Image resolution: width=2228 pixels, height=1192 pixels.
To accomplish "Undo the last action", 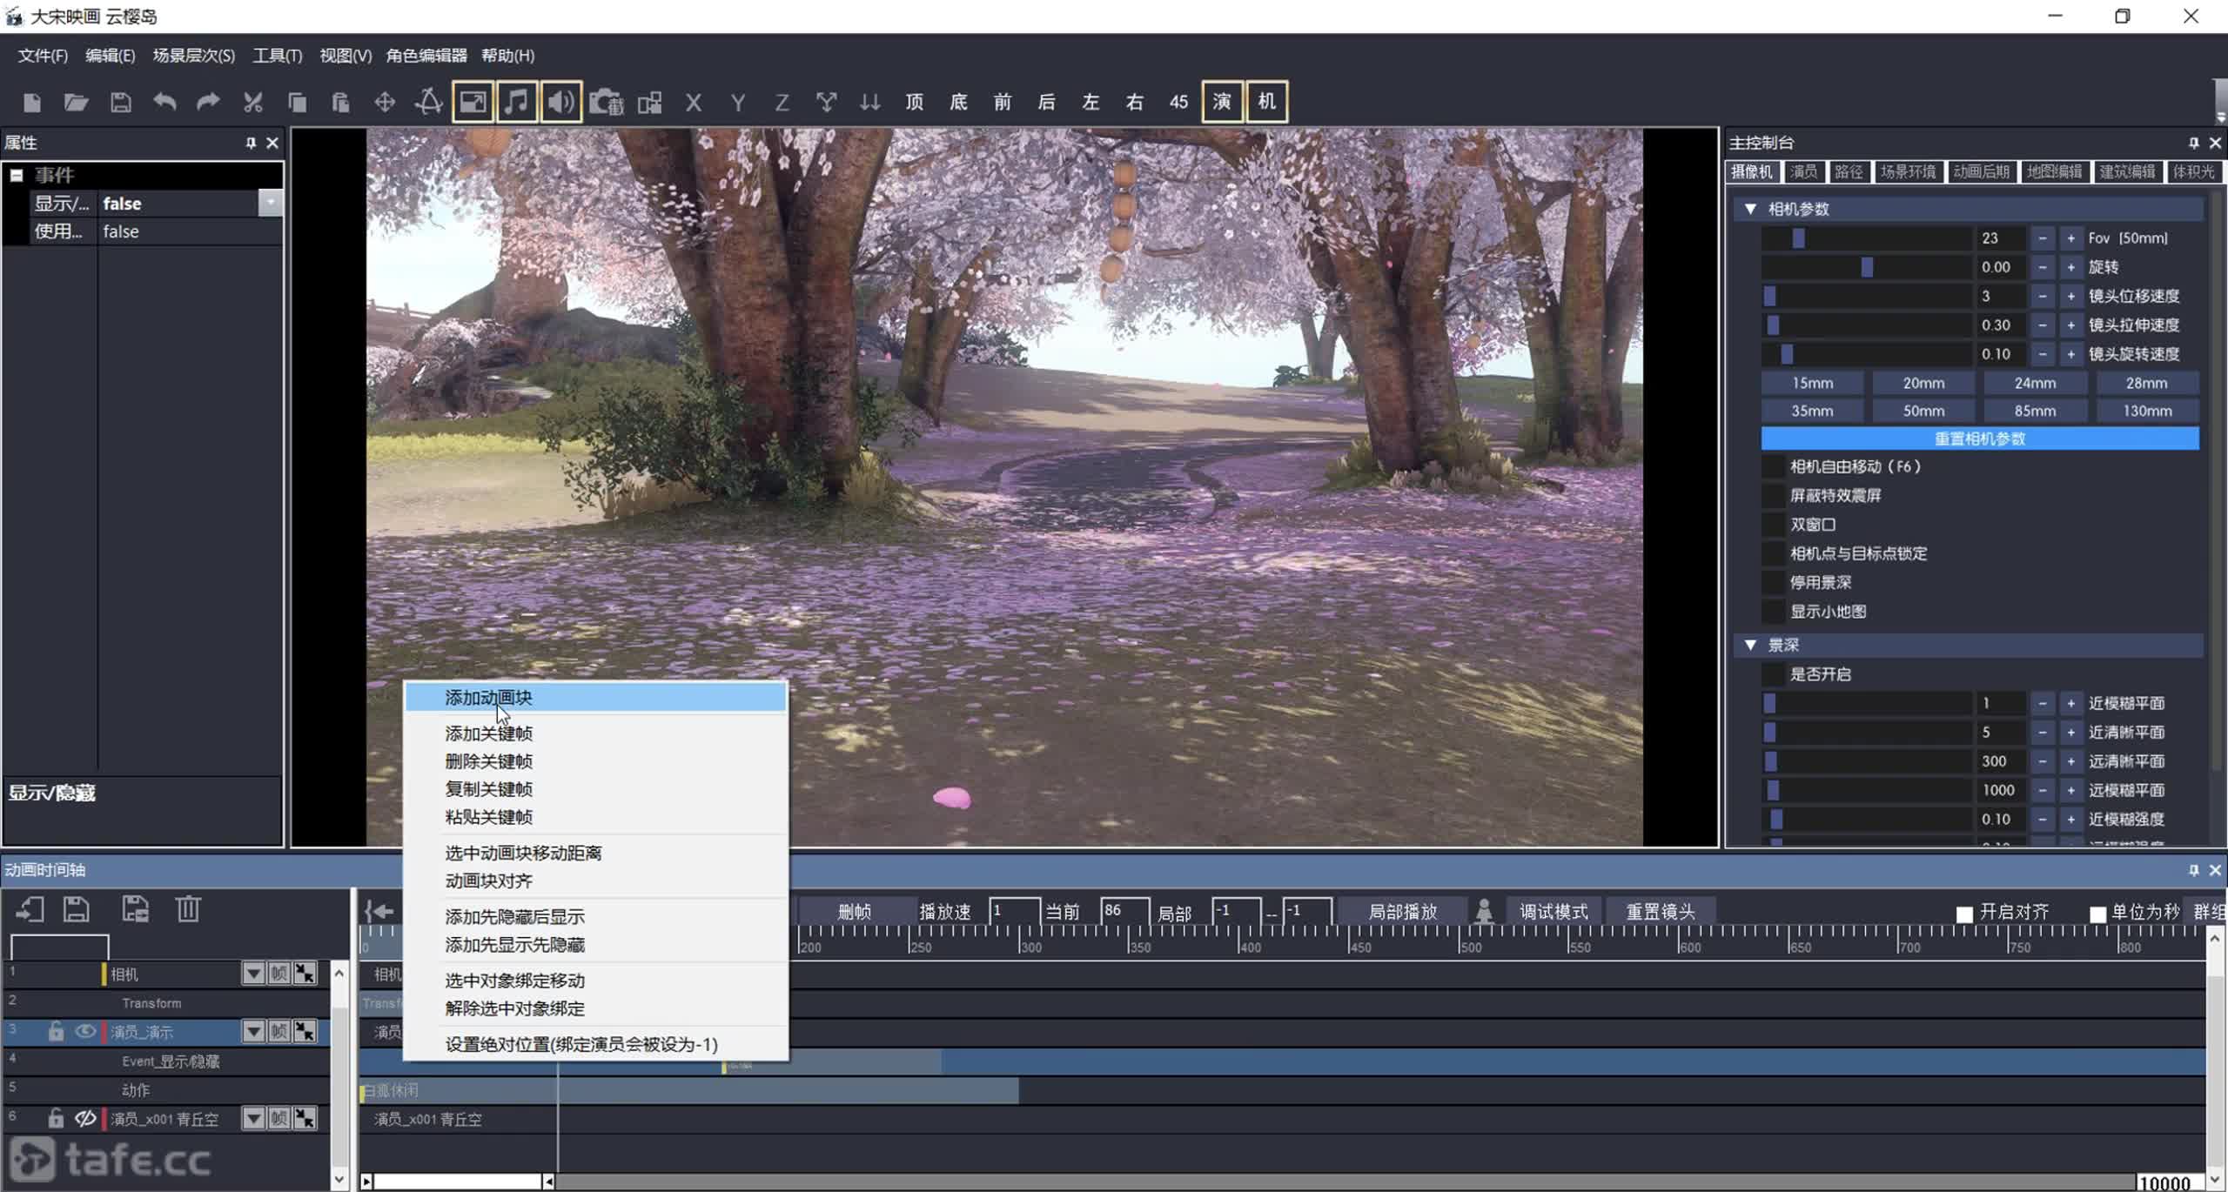I will pos(164,103).
